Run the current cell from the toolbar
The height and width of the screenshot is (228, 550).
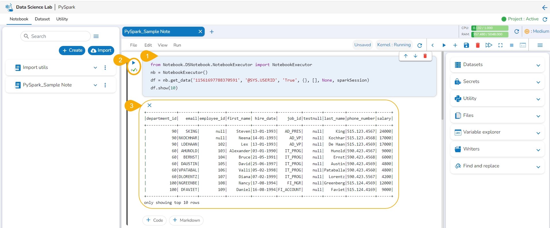click(x=444, y=45)
